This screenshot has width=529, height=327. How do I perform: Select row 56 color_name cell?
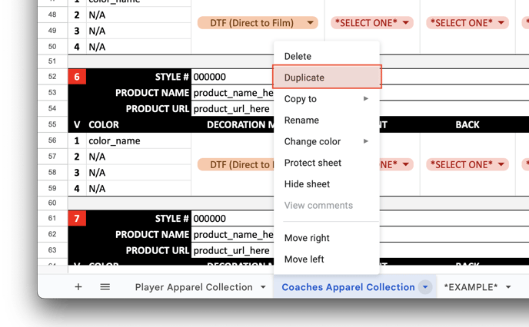coord(137,140)
